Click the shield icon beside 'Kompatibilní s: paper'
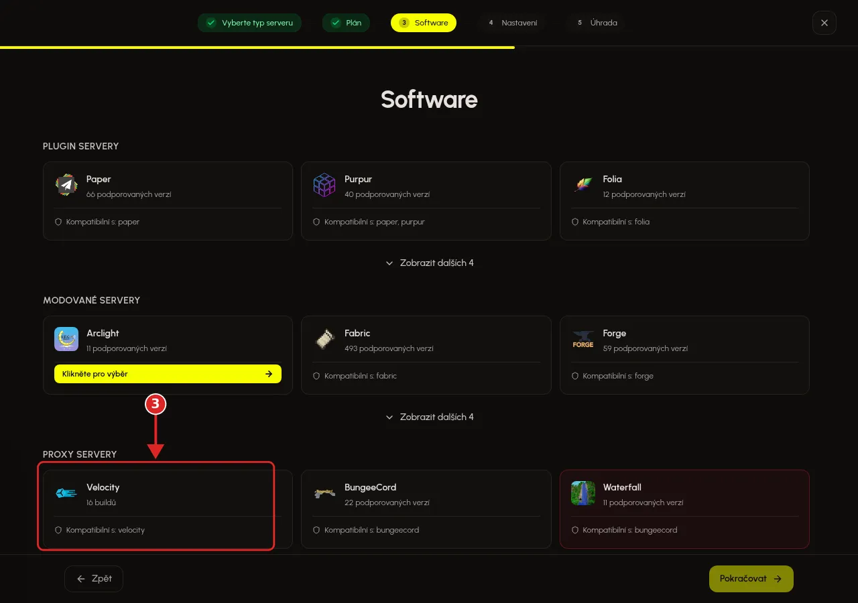The height and width of the screenshot is (603, 858). (x=58, y=222)
